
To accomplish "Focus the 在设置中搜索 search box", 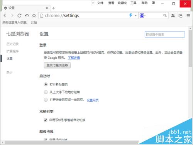I will [165, 35].
